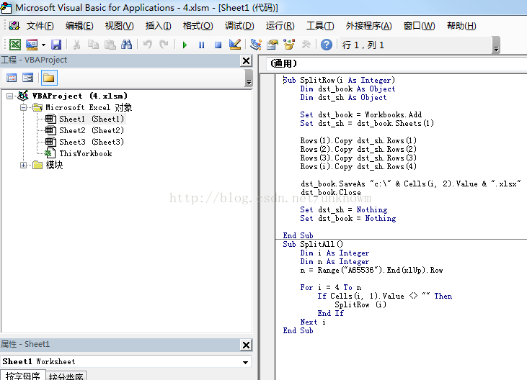The image size is (527, 380).
Task: Click the Break pause icon
Action: (x=201, y=45)
